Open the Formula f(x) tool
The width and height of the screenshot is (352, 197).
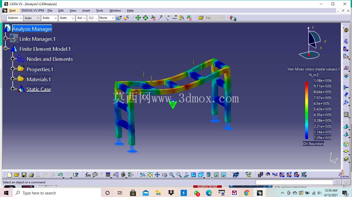click(88, 175)
